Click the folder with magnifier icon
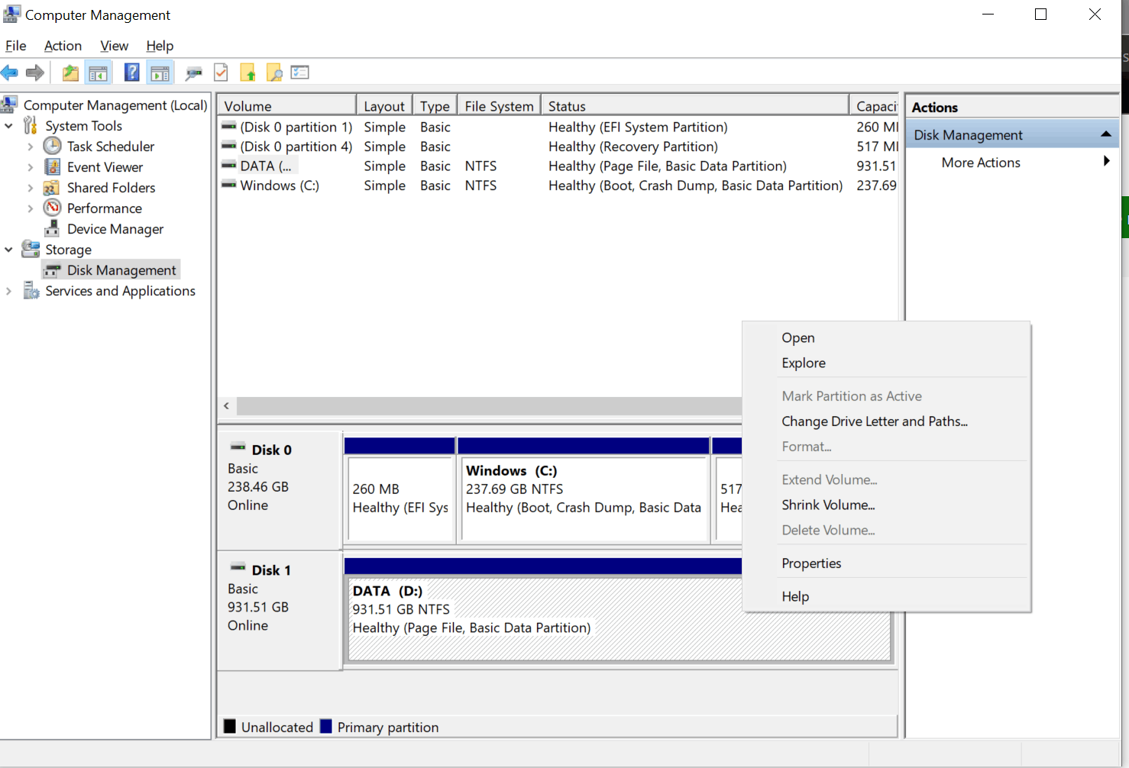 [273, 73]
